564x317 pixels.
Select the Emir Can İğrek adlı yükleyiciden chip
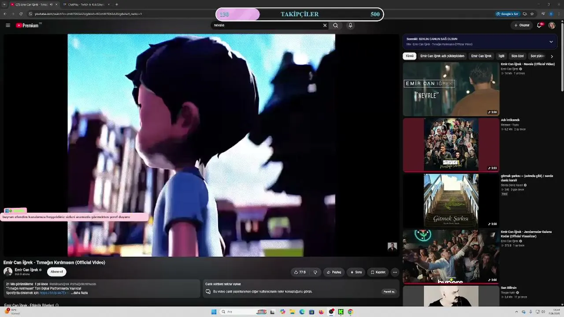click(442, 56)
